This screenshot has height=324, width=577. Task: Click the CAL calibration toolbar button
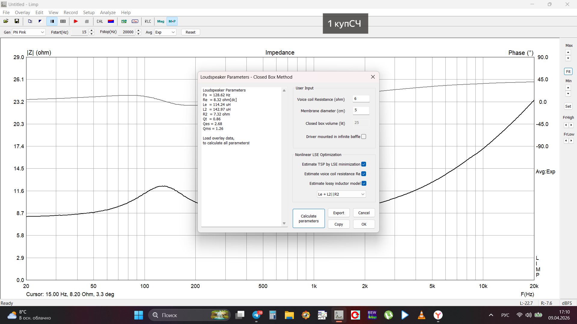coord(100,21)
